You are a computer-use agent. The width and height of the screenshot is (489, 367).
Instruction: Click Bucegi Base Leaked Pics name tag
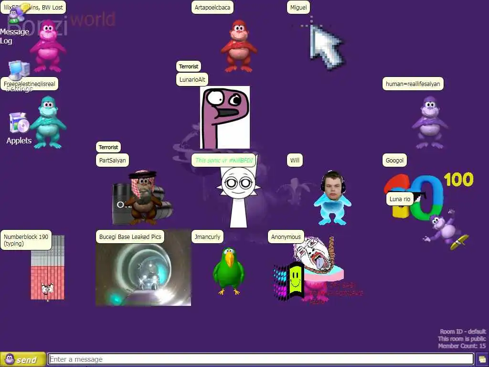tap(130, 237)
